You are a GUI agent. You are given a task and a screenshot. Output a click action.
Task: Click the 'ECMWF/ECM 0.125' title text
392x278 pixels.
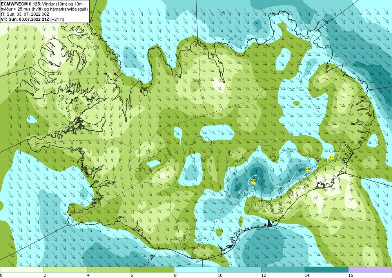[20, 4]
